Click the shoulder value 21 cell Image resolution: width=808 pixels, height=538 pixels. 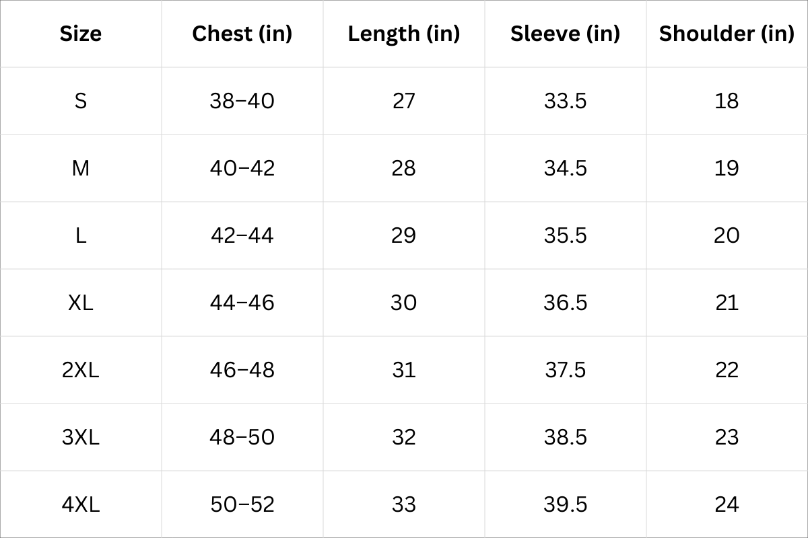[727, 303]
